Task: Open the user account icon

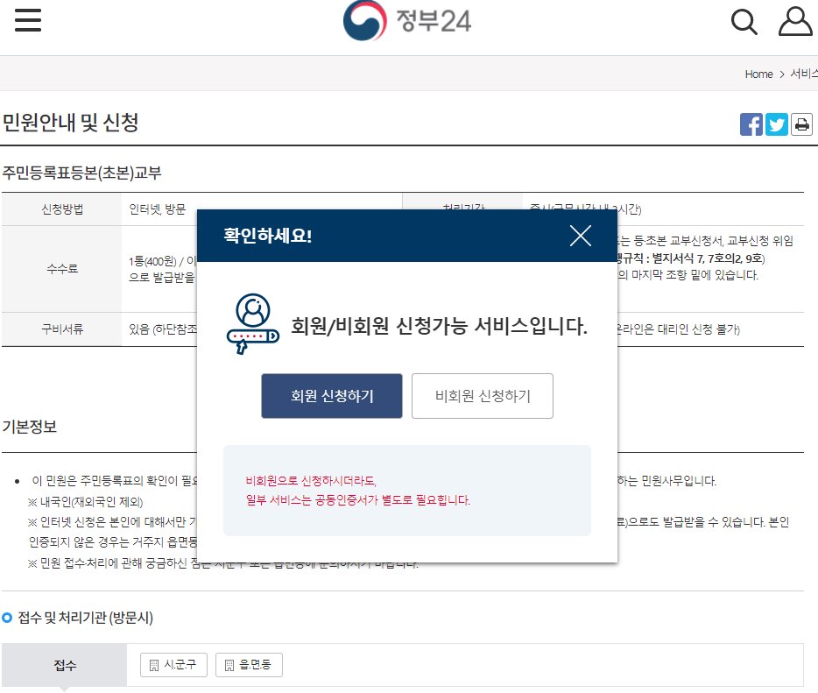Action: coord(794,22)
